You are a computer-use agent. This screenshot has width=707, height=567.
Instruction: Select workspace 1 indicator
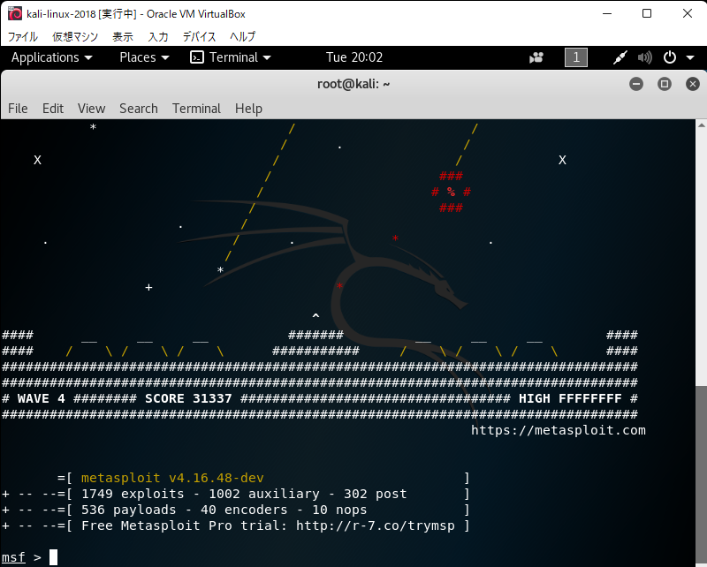tap(576, 57)
